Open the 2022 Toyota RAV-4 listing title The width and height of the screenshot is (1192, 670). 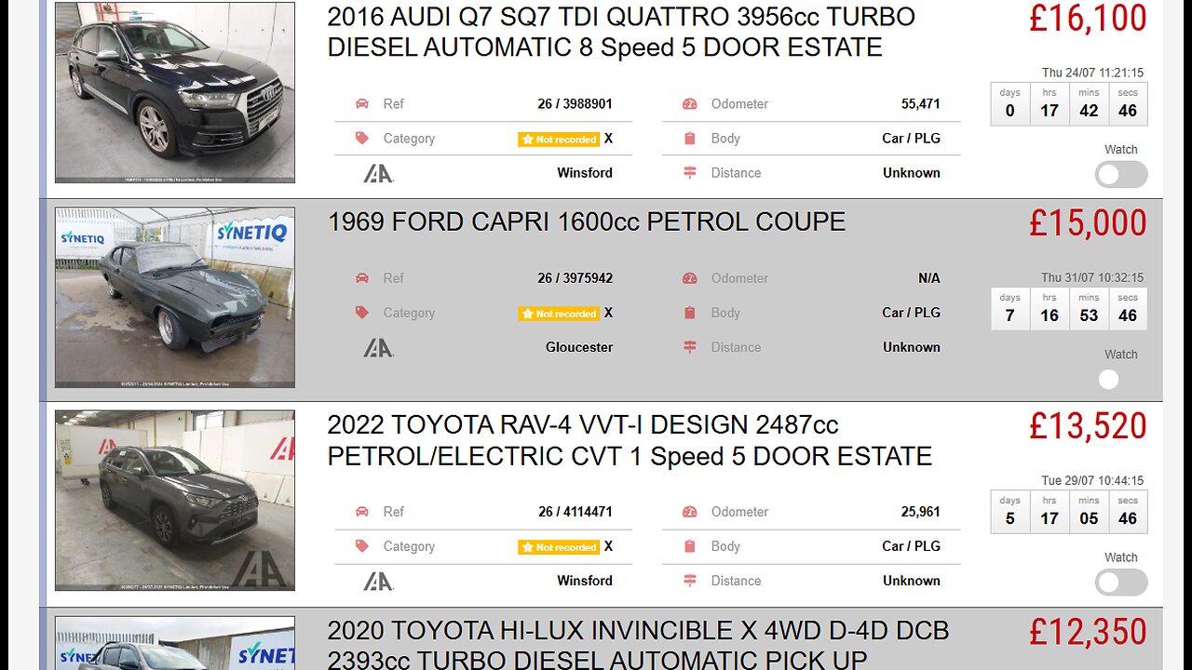click(630, 441)
